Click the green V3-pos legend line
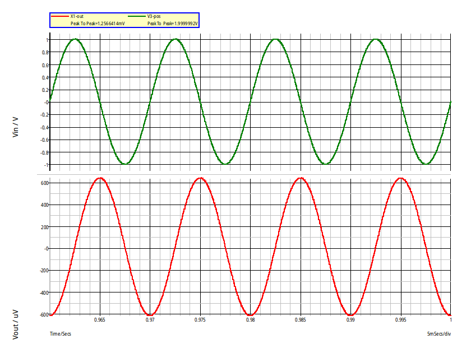This screenshot has width=471, height=353. 137,16
